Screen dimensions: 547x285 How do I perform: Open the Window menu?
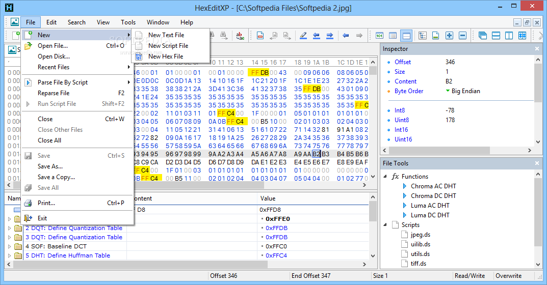158,22
